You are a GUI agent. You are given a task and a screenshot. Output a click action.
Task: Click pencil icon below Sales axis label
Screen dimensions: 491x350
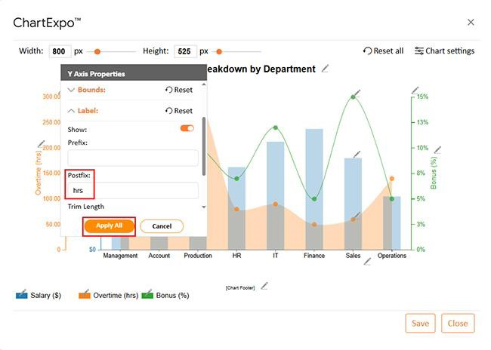point(368,262)
